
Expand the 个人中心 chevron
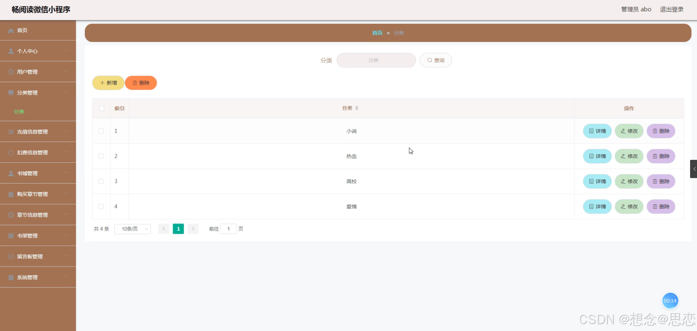click(x=67, y=51)
